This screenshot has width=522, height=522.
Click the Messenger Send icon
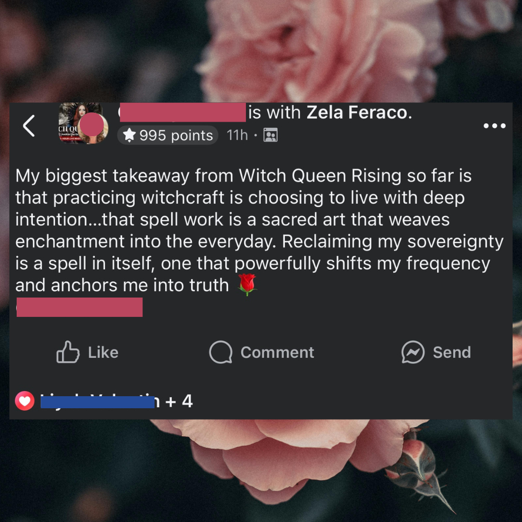coord(413,352)
